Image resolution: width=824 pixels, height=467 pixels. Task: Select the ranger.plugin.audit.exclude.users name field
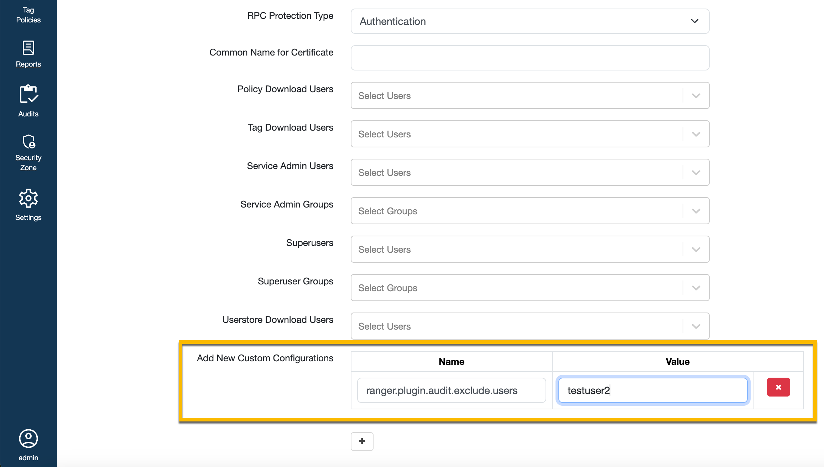(451, 390)
